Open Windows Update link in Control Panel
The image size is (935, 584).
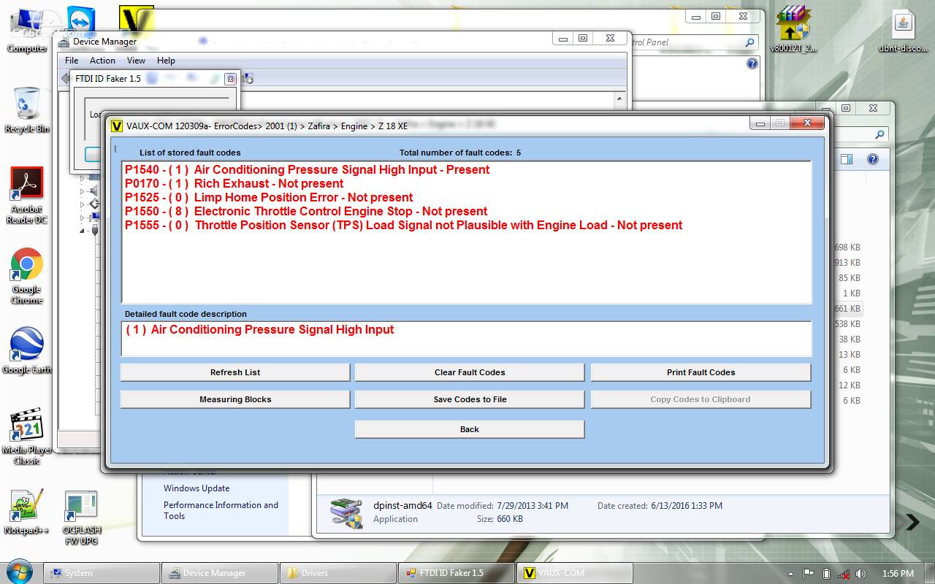[x=196, y=488]
